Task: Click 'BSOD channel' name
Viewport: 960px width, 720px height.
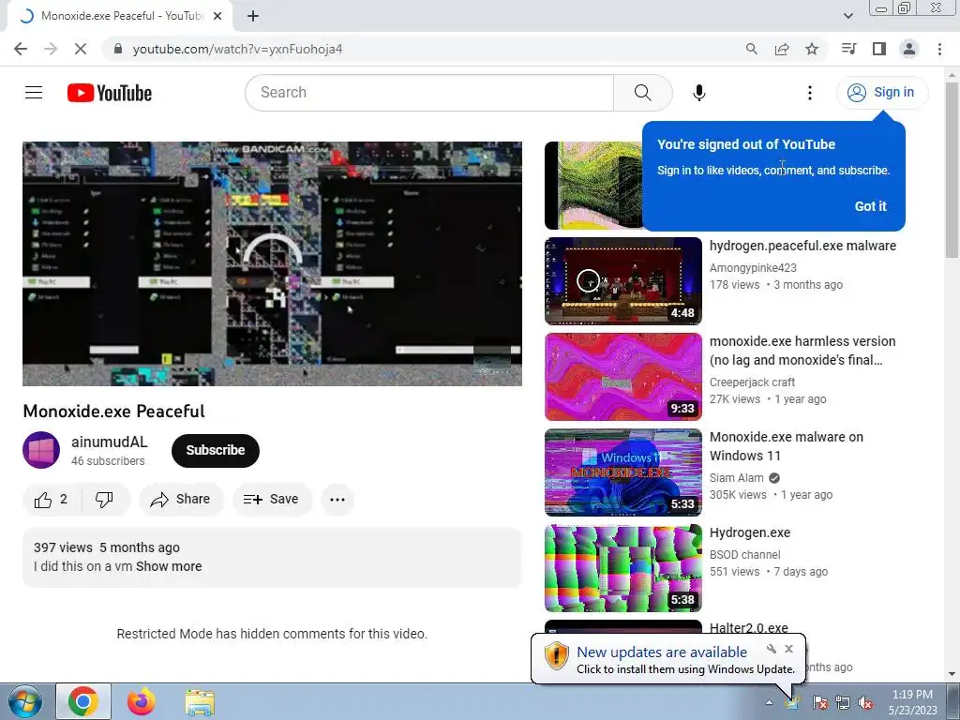Action: pos(745,555)
